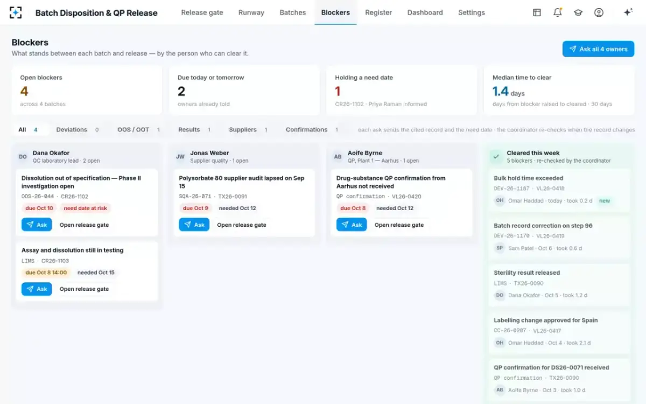Screen dimensions: 646x404
Task: Ask about Drug-substance QP confirmation blocker
Action: coord(352,225)
